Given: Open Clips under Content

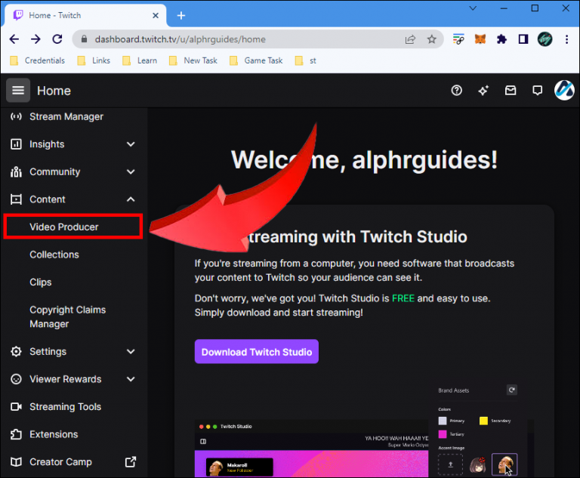Looking at the screenshot, I should point(40,282).
